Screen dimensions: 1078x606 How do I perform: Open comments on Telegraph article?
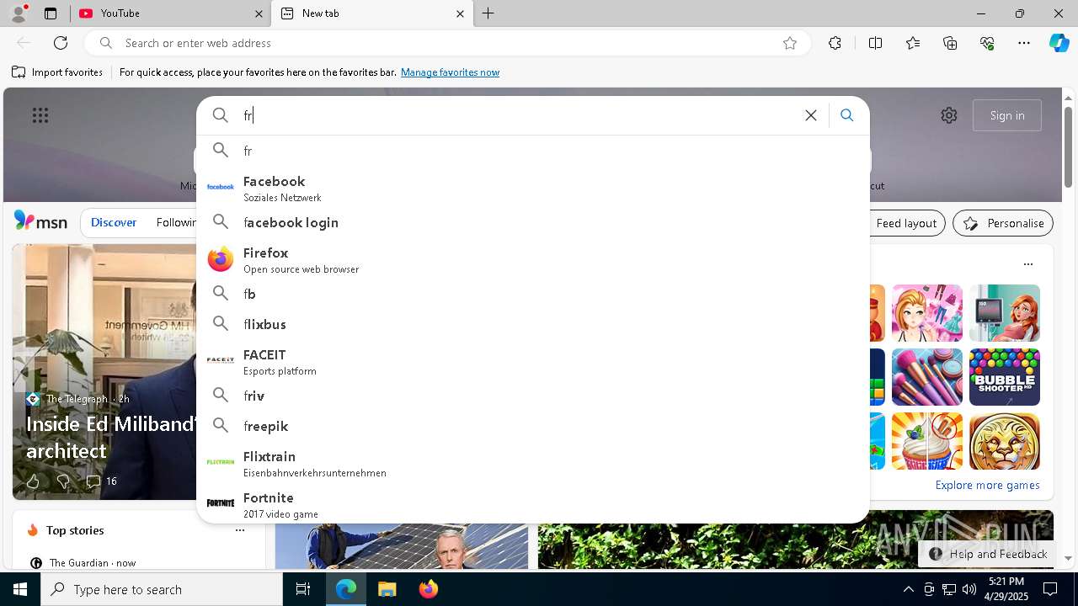101,481
